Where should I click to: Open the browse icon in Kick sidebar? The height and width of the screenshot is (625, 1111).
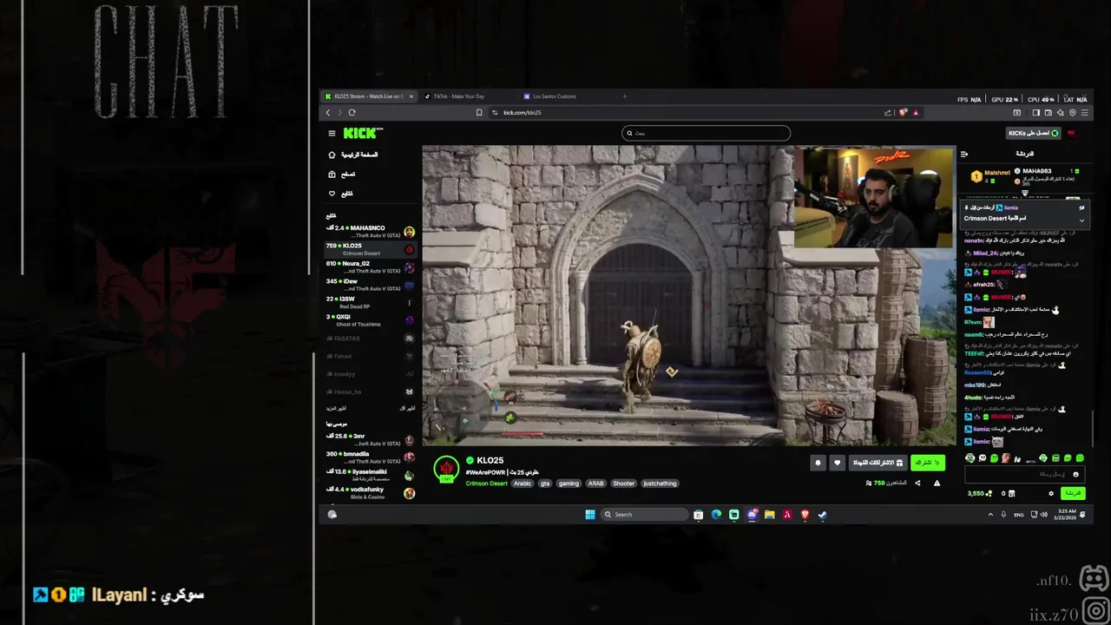coord(332,174)
